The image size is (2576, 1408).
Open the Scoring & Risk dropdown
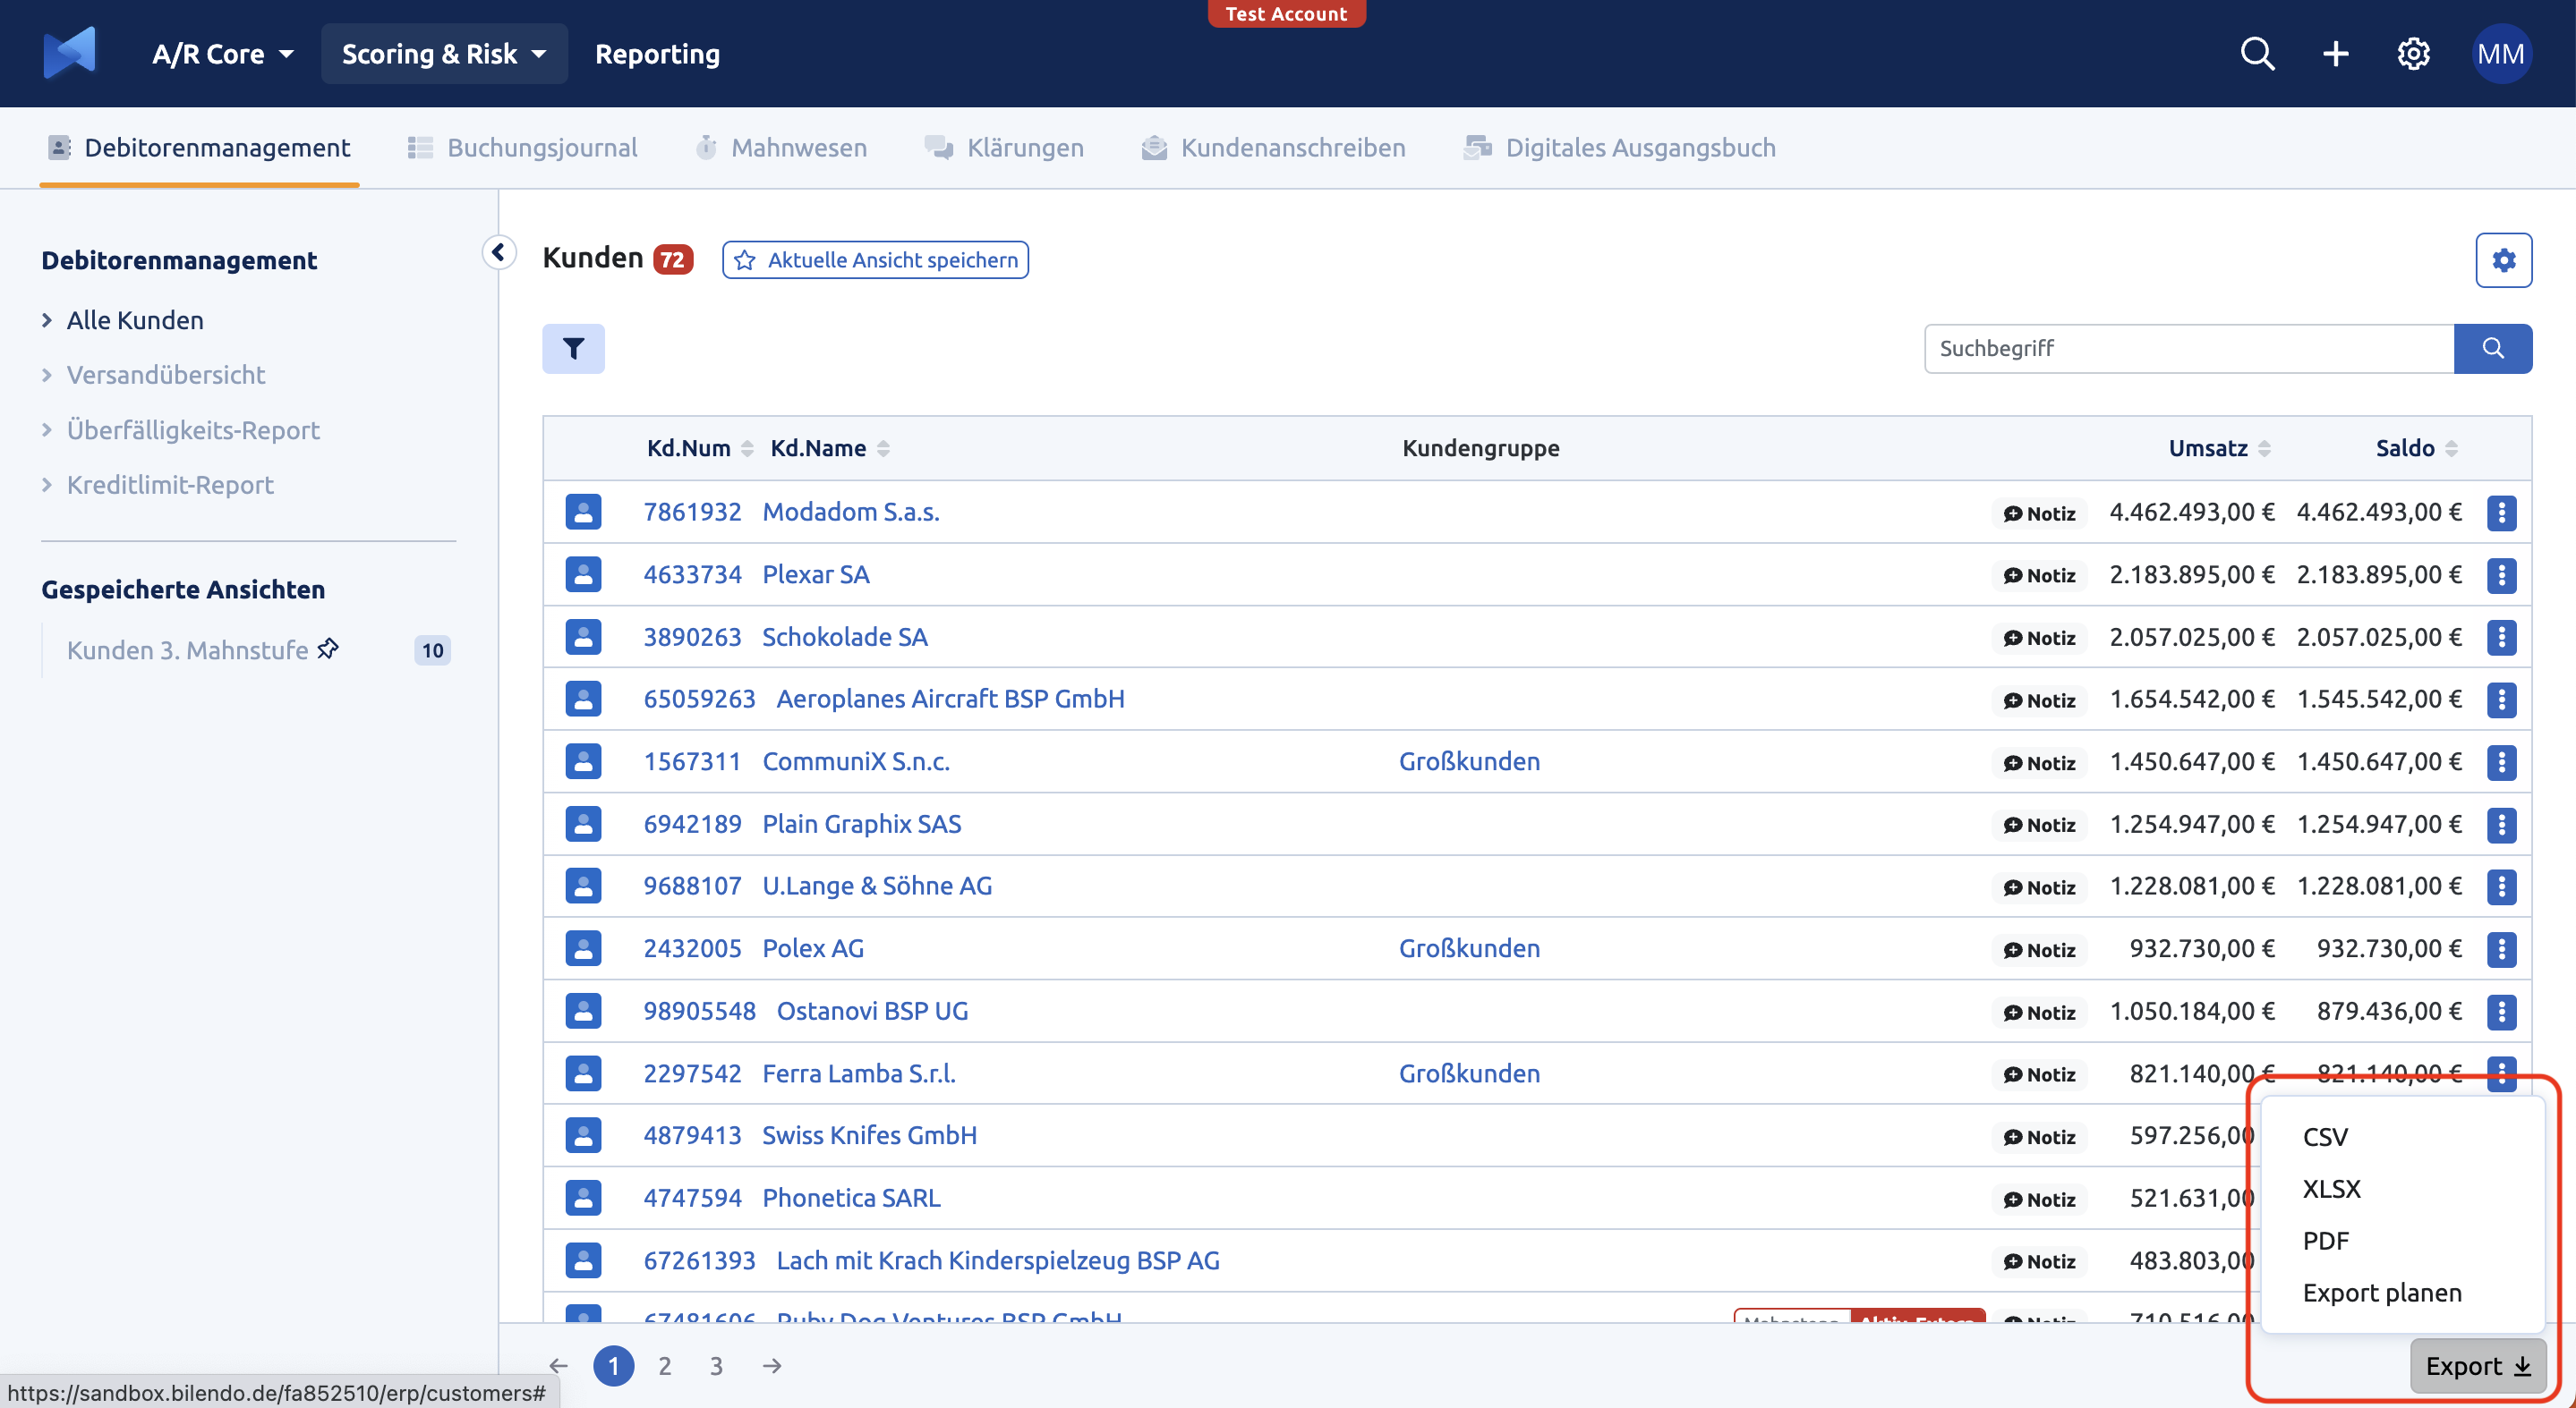tap(444, 54)
